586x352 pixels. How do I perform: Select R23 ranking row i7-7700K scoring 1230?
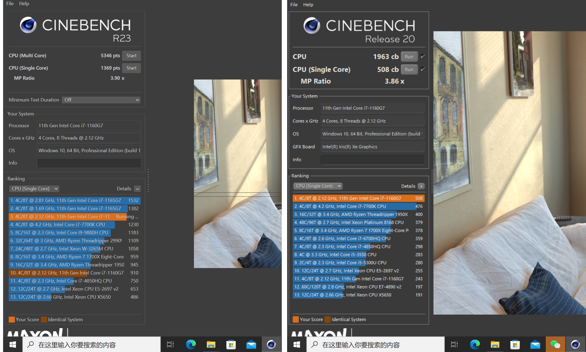75,225
